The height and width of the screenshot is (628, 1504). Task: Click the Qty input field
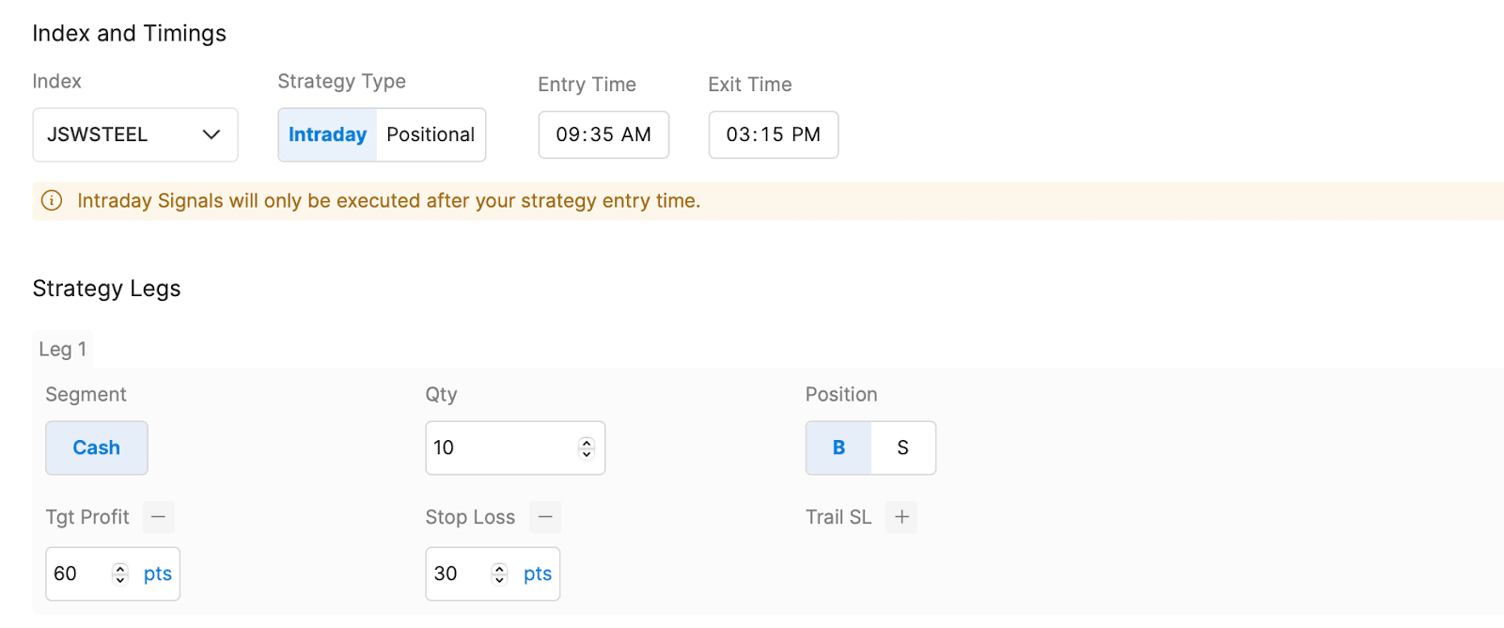pos(498,447)
